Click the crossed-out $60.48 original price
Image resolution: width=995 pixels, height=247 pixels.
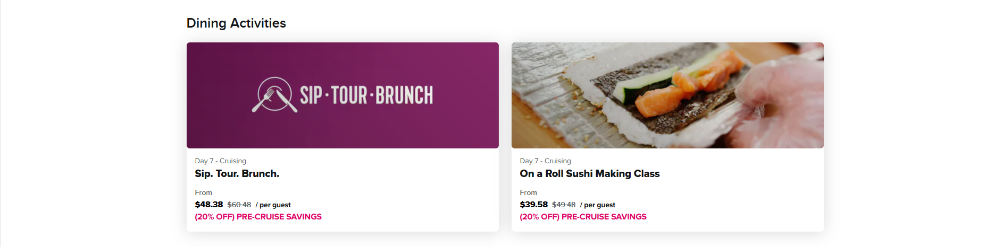[x=239, y=205]
